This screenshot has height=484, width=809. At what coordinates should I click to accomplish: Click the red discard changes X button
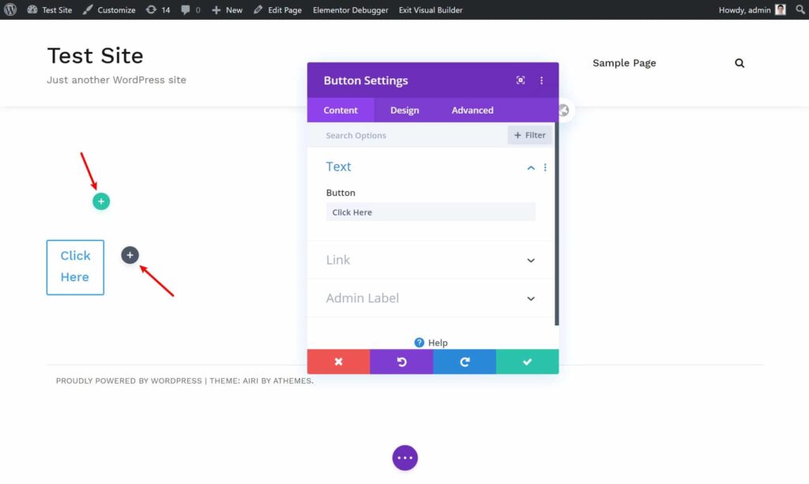[x=338, y=362]
